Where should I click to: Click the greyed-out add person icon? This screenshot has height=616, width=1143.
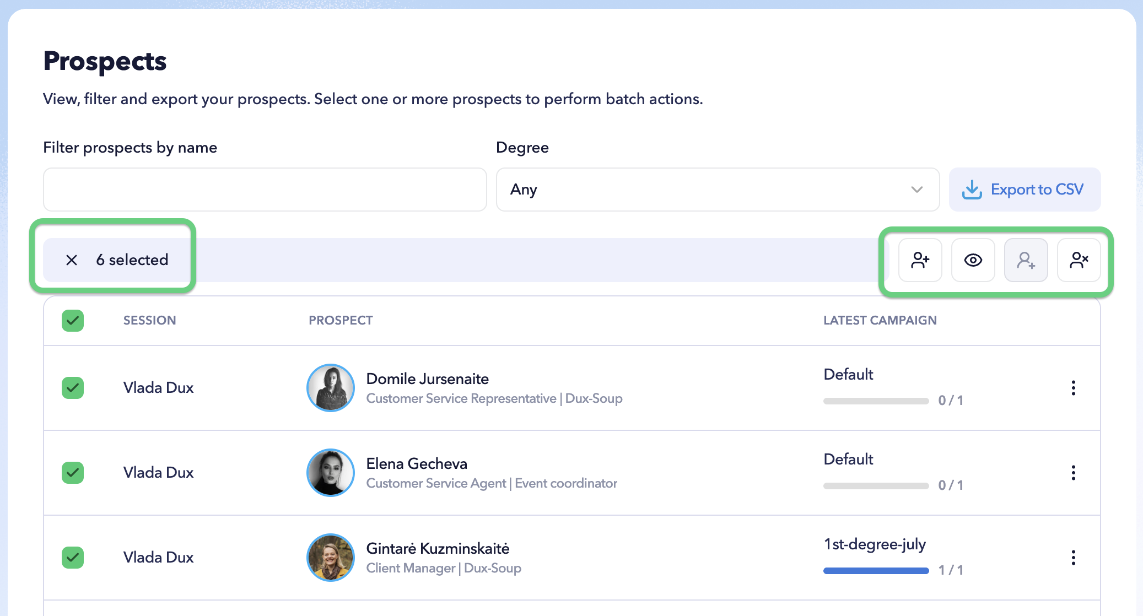tap(1026, 260)
